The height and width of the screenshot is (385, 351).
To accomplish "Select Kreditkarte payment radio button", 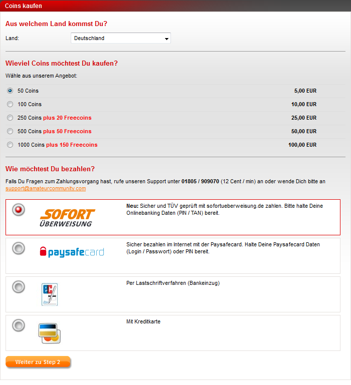I will [x=19, y=325].
